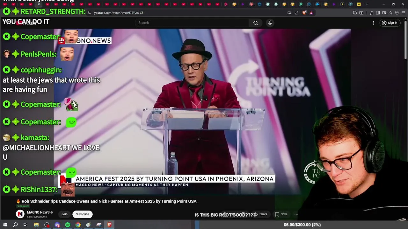Open Task View on the taskbar

point(25,225)
